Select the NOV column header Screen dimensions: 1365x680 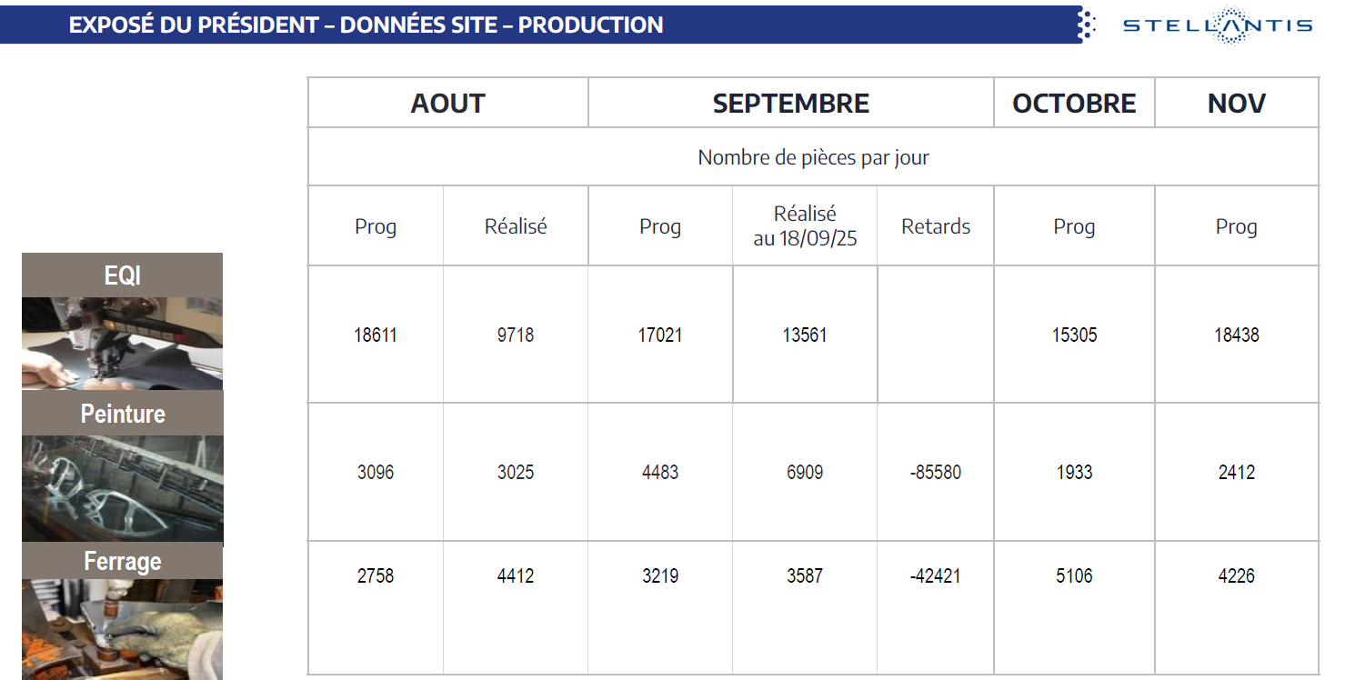click(1236, 103)
